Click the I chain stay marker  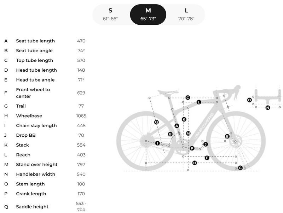pyautogui.click(x=157, y=143)
